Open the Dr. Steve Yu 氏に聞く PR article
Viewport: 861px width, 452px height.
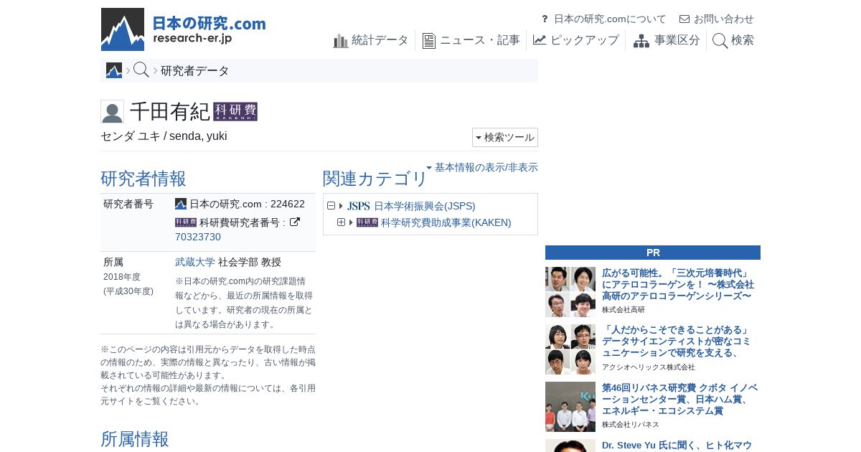pos(677,446)
